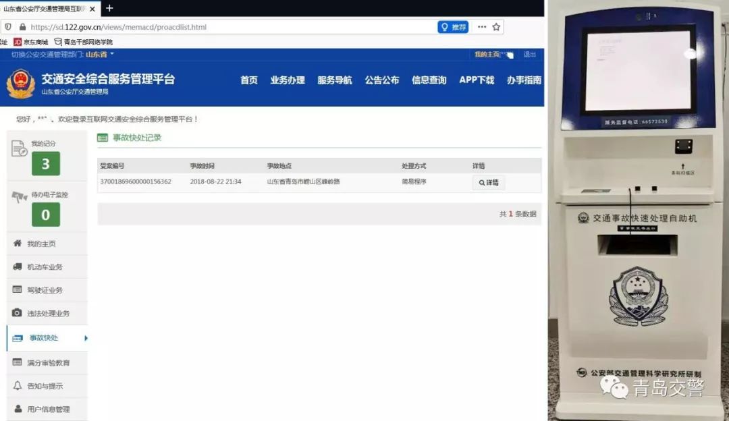Open 违法处理业务 in the sidebar

pyautogui.click(x=48, y=314)
